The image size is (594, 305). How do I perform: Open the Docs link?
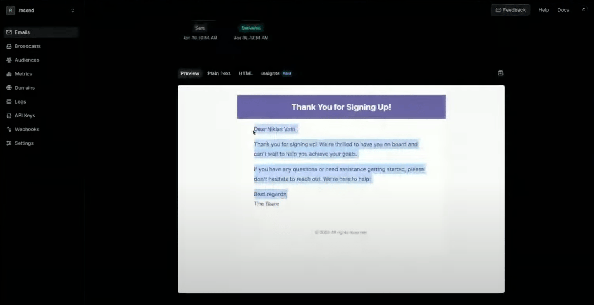coord(563,10)
